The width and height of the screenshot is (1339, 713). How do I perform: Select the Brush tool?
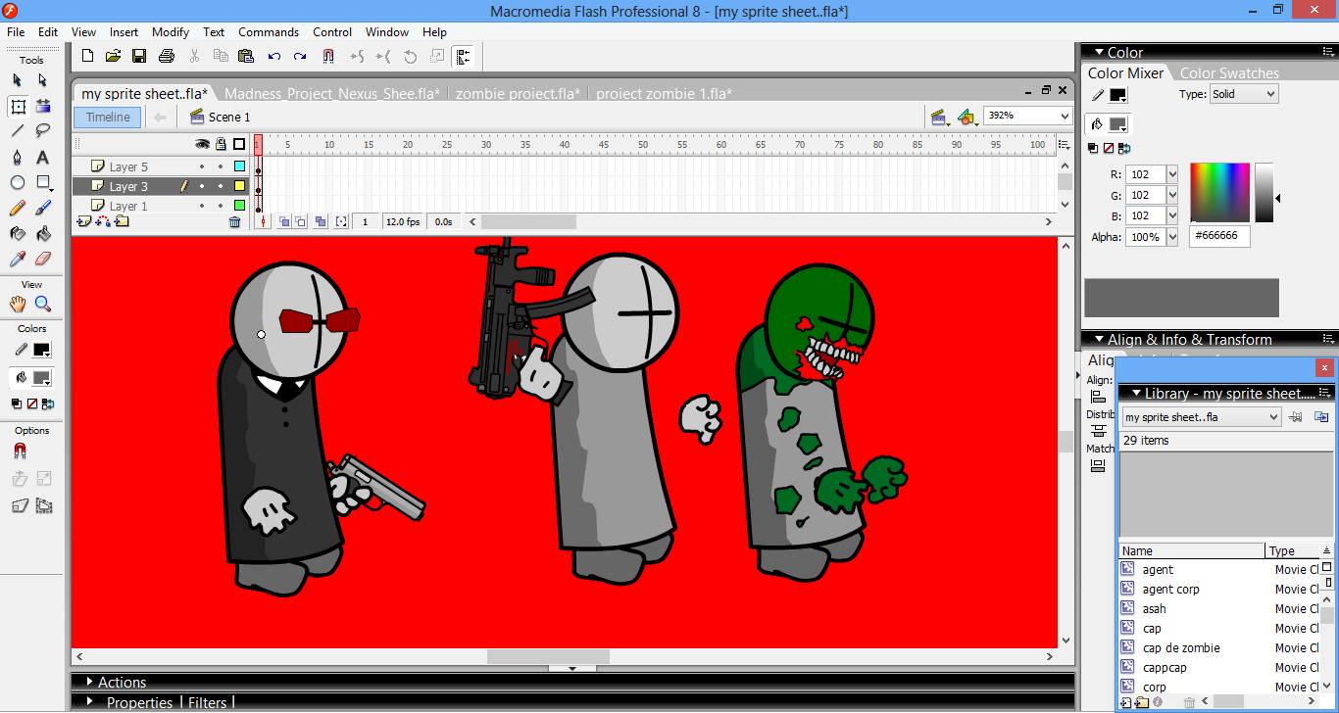point(43,208)
